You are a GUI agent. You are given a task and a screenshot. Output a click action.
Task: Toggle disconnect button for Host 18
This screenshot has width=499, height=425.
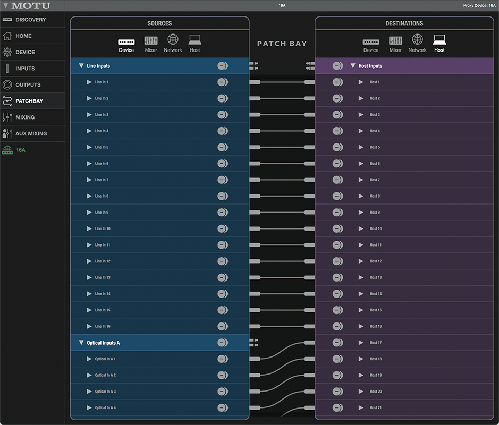click(x=337, y=359)
